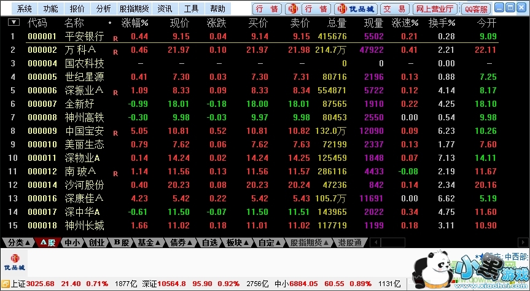Click the first 行情 button
The height and width of the screenshot is (291, 530).
(267, 9)
